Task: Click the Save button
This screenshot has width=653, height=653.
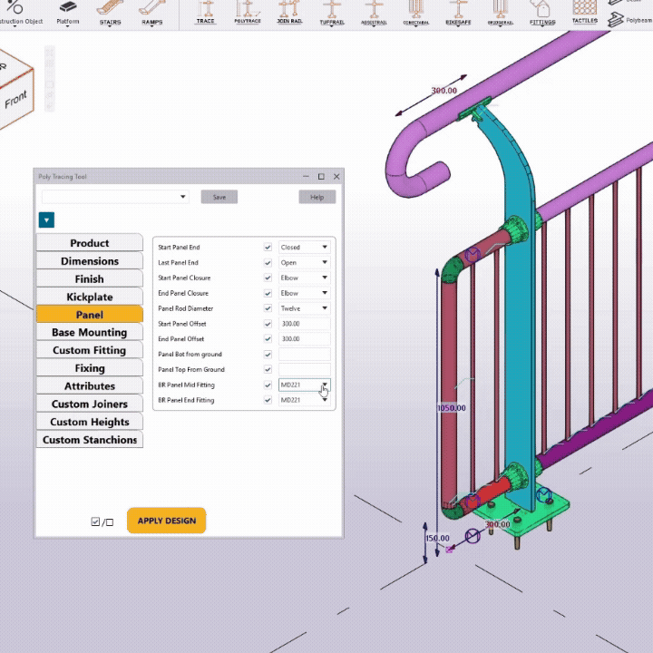Action: [x=219, y=197]
